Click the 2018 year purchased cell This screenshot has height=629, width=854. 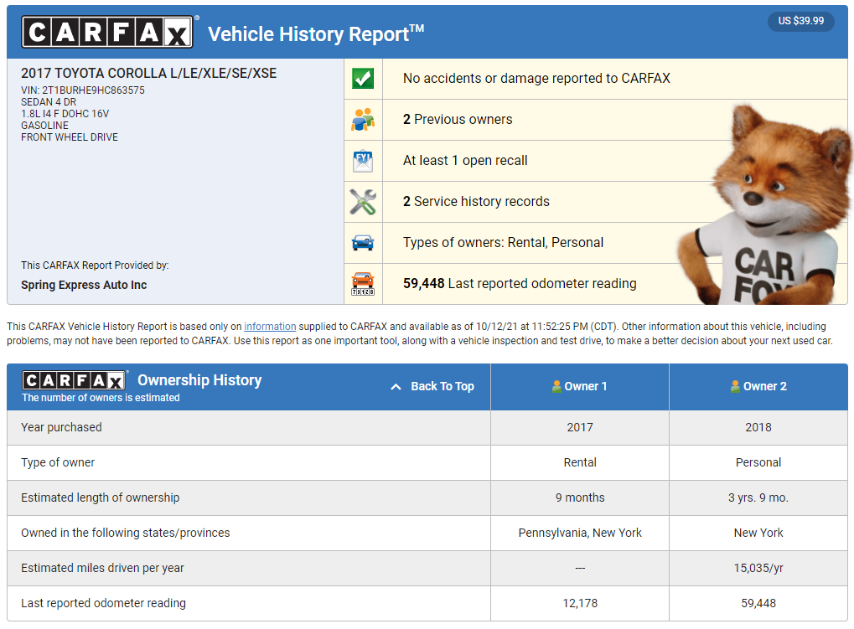[758, 428]
